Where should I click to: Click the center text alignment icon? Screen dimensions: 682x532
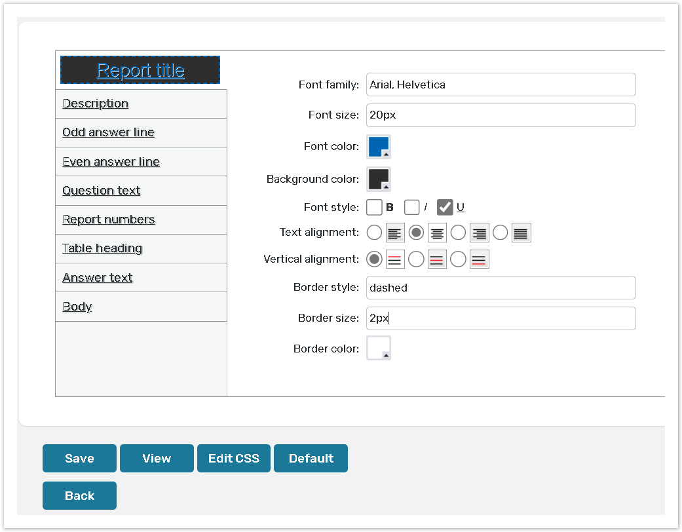pos(437,233)
